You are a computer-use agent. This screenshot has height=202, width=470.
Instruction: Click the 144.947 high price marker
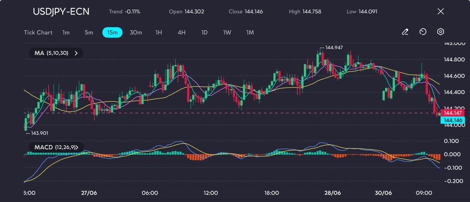click(x=334, y=47)
